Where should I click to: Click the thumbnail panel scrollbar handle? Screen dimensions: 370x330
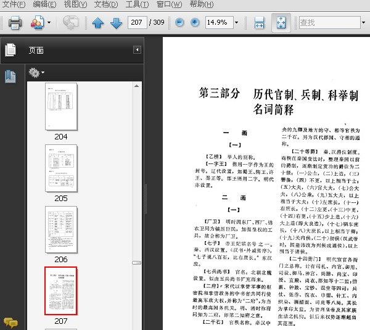(137, 263)
